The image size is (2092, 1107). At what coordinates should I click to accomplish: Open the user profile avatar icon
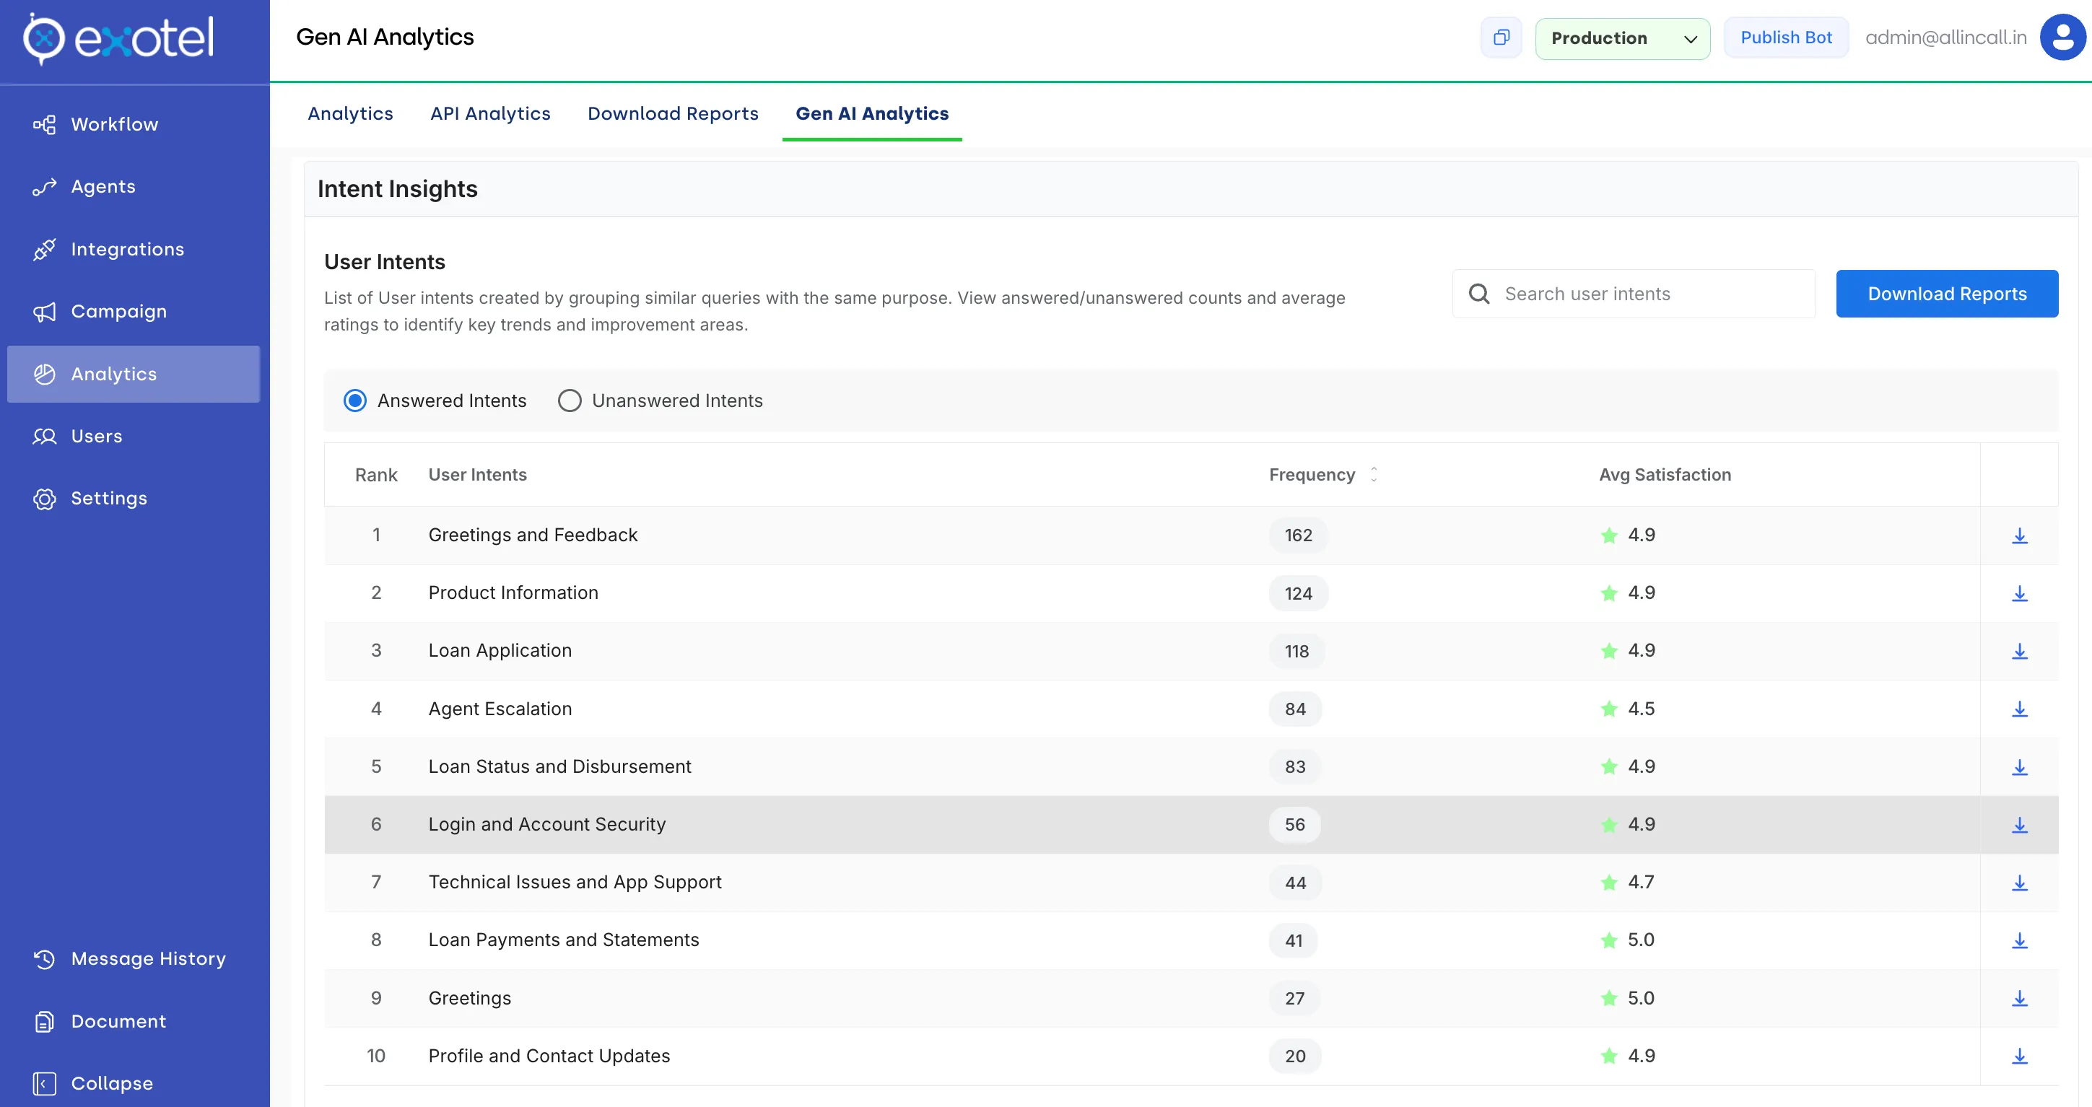point(2063,38)
